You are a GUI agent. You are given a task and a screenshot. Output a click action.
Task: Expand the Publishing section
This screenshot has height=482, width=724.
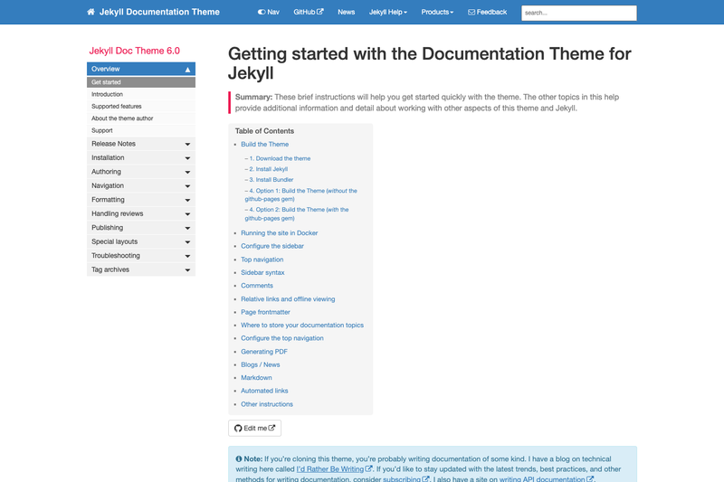141,228
